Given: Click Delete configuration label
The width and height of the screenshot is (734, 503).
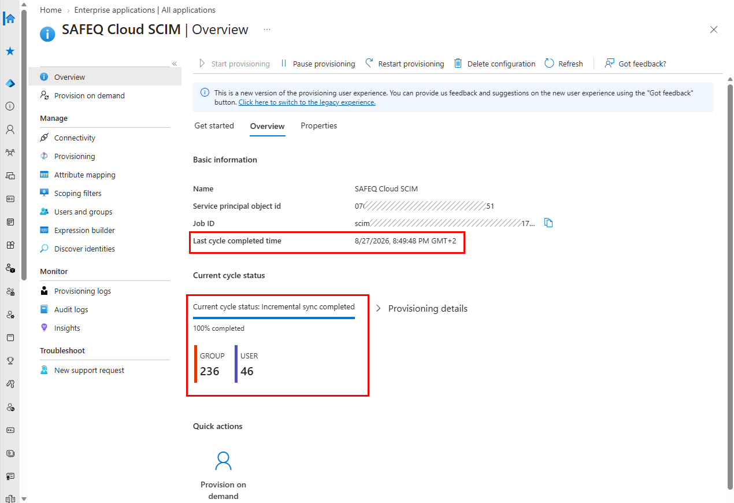Looking at the screenshot, I should click(x=501, y=64).
